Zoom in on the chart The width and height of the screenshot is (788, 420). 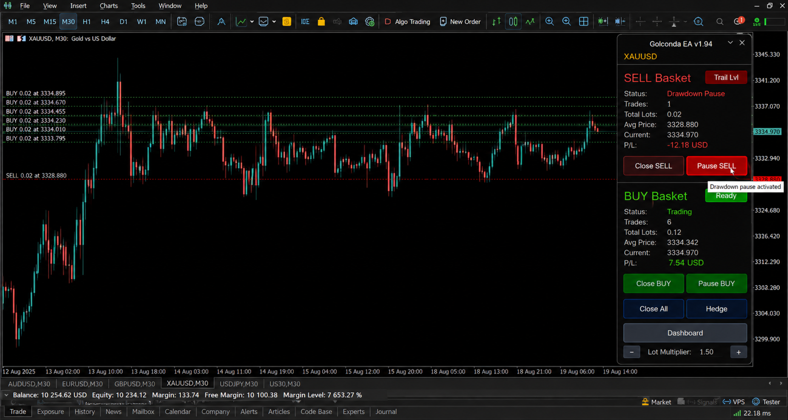549,22
